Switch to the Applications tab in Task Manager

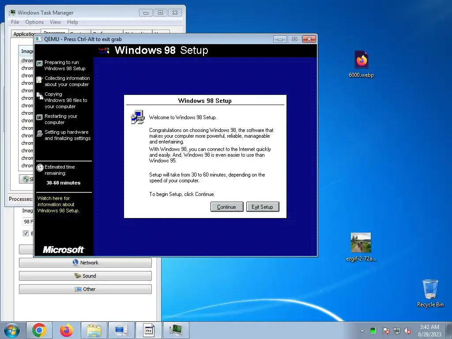[x=24, y=34]
